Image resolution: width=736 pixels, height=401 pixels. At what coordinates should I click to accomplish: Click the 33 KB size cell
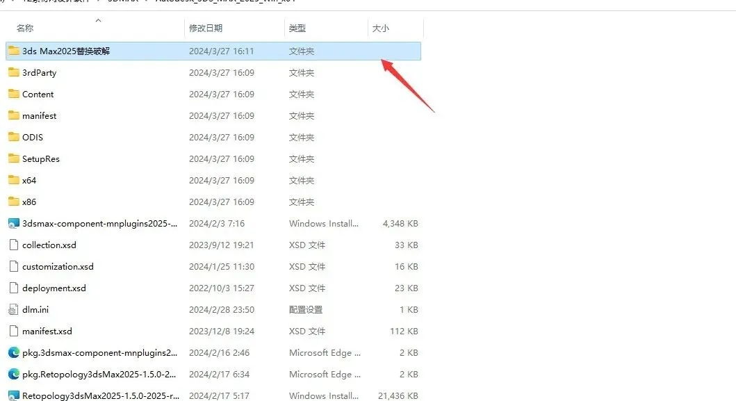[407, 245]
